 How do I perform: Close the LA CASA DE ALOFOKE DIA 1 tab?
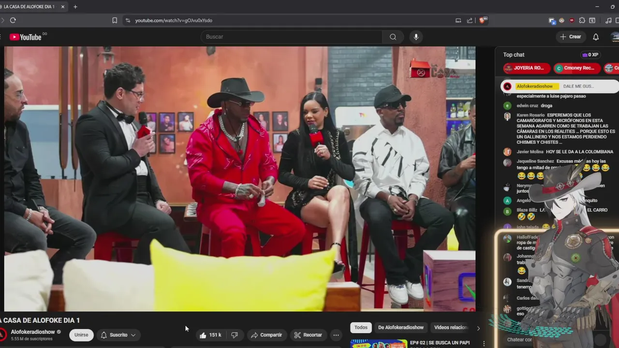click(x=62, y=7)
